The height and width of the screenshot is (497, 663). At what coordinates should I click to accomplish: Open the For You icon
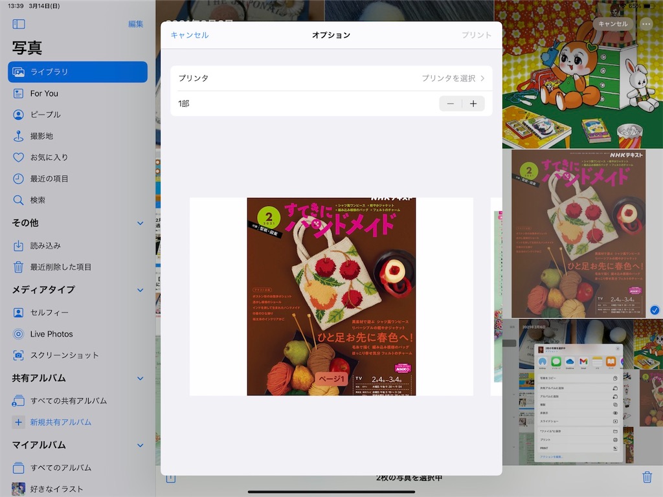tap(18, 93)
